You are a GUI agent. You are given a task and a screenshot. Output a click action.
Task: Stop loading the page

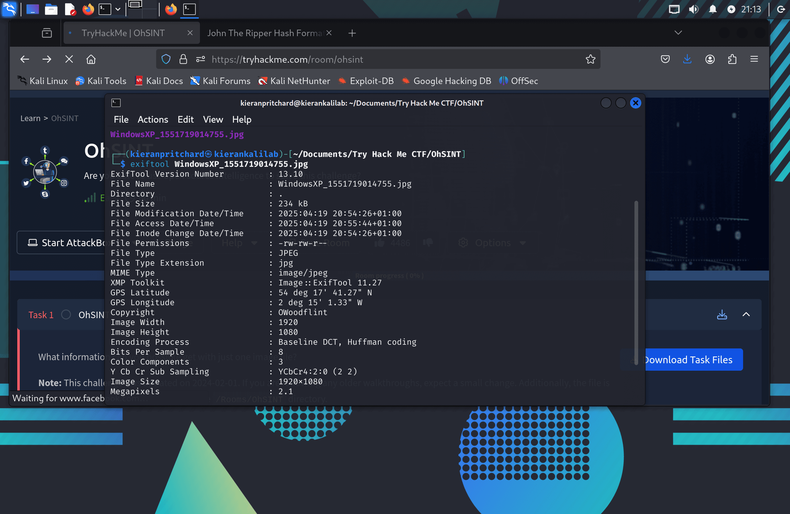tap(69, 59)
